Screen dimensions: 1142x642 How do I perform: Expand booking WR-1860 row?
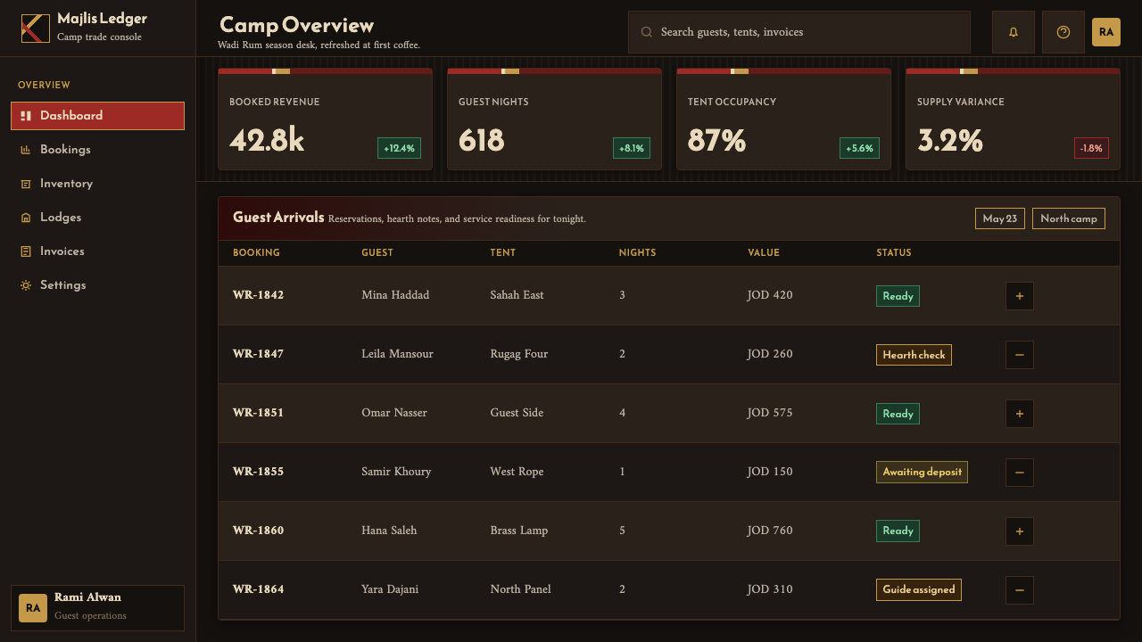tap(1020, 531)
